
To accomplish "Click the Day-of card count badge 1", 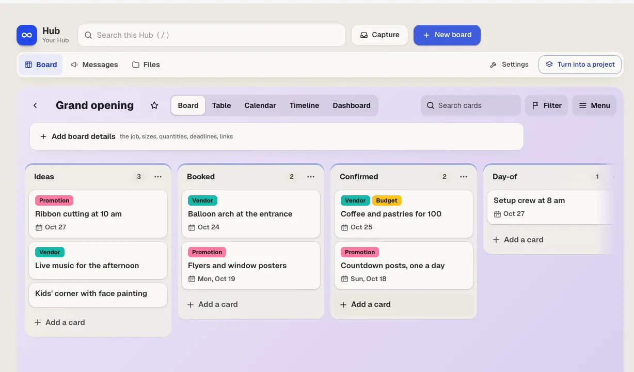I will (597, 177).
